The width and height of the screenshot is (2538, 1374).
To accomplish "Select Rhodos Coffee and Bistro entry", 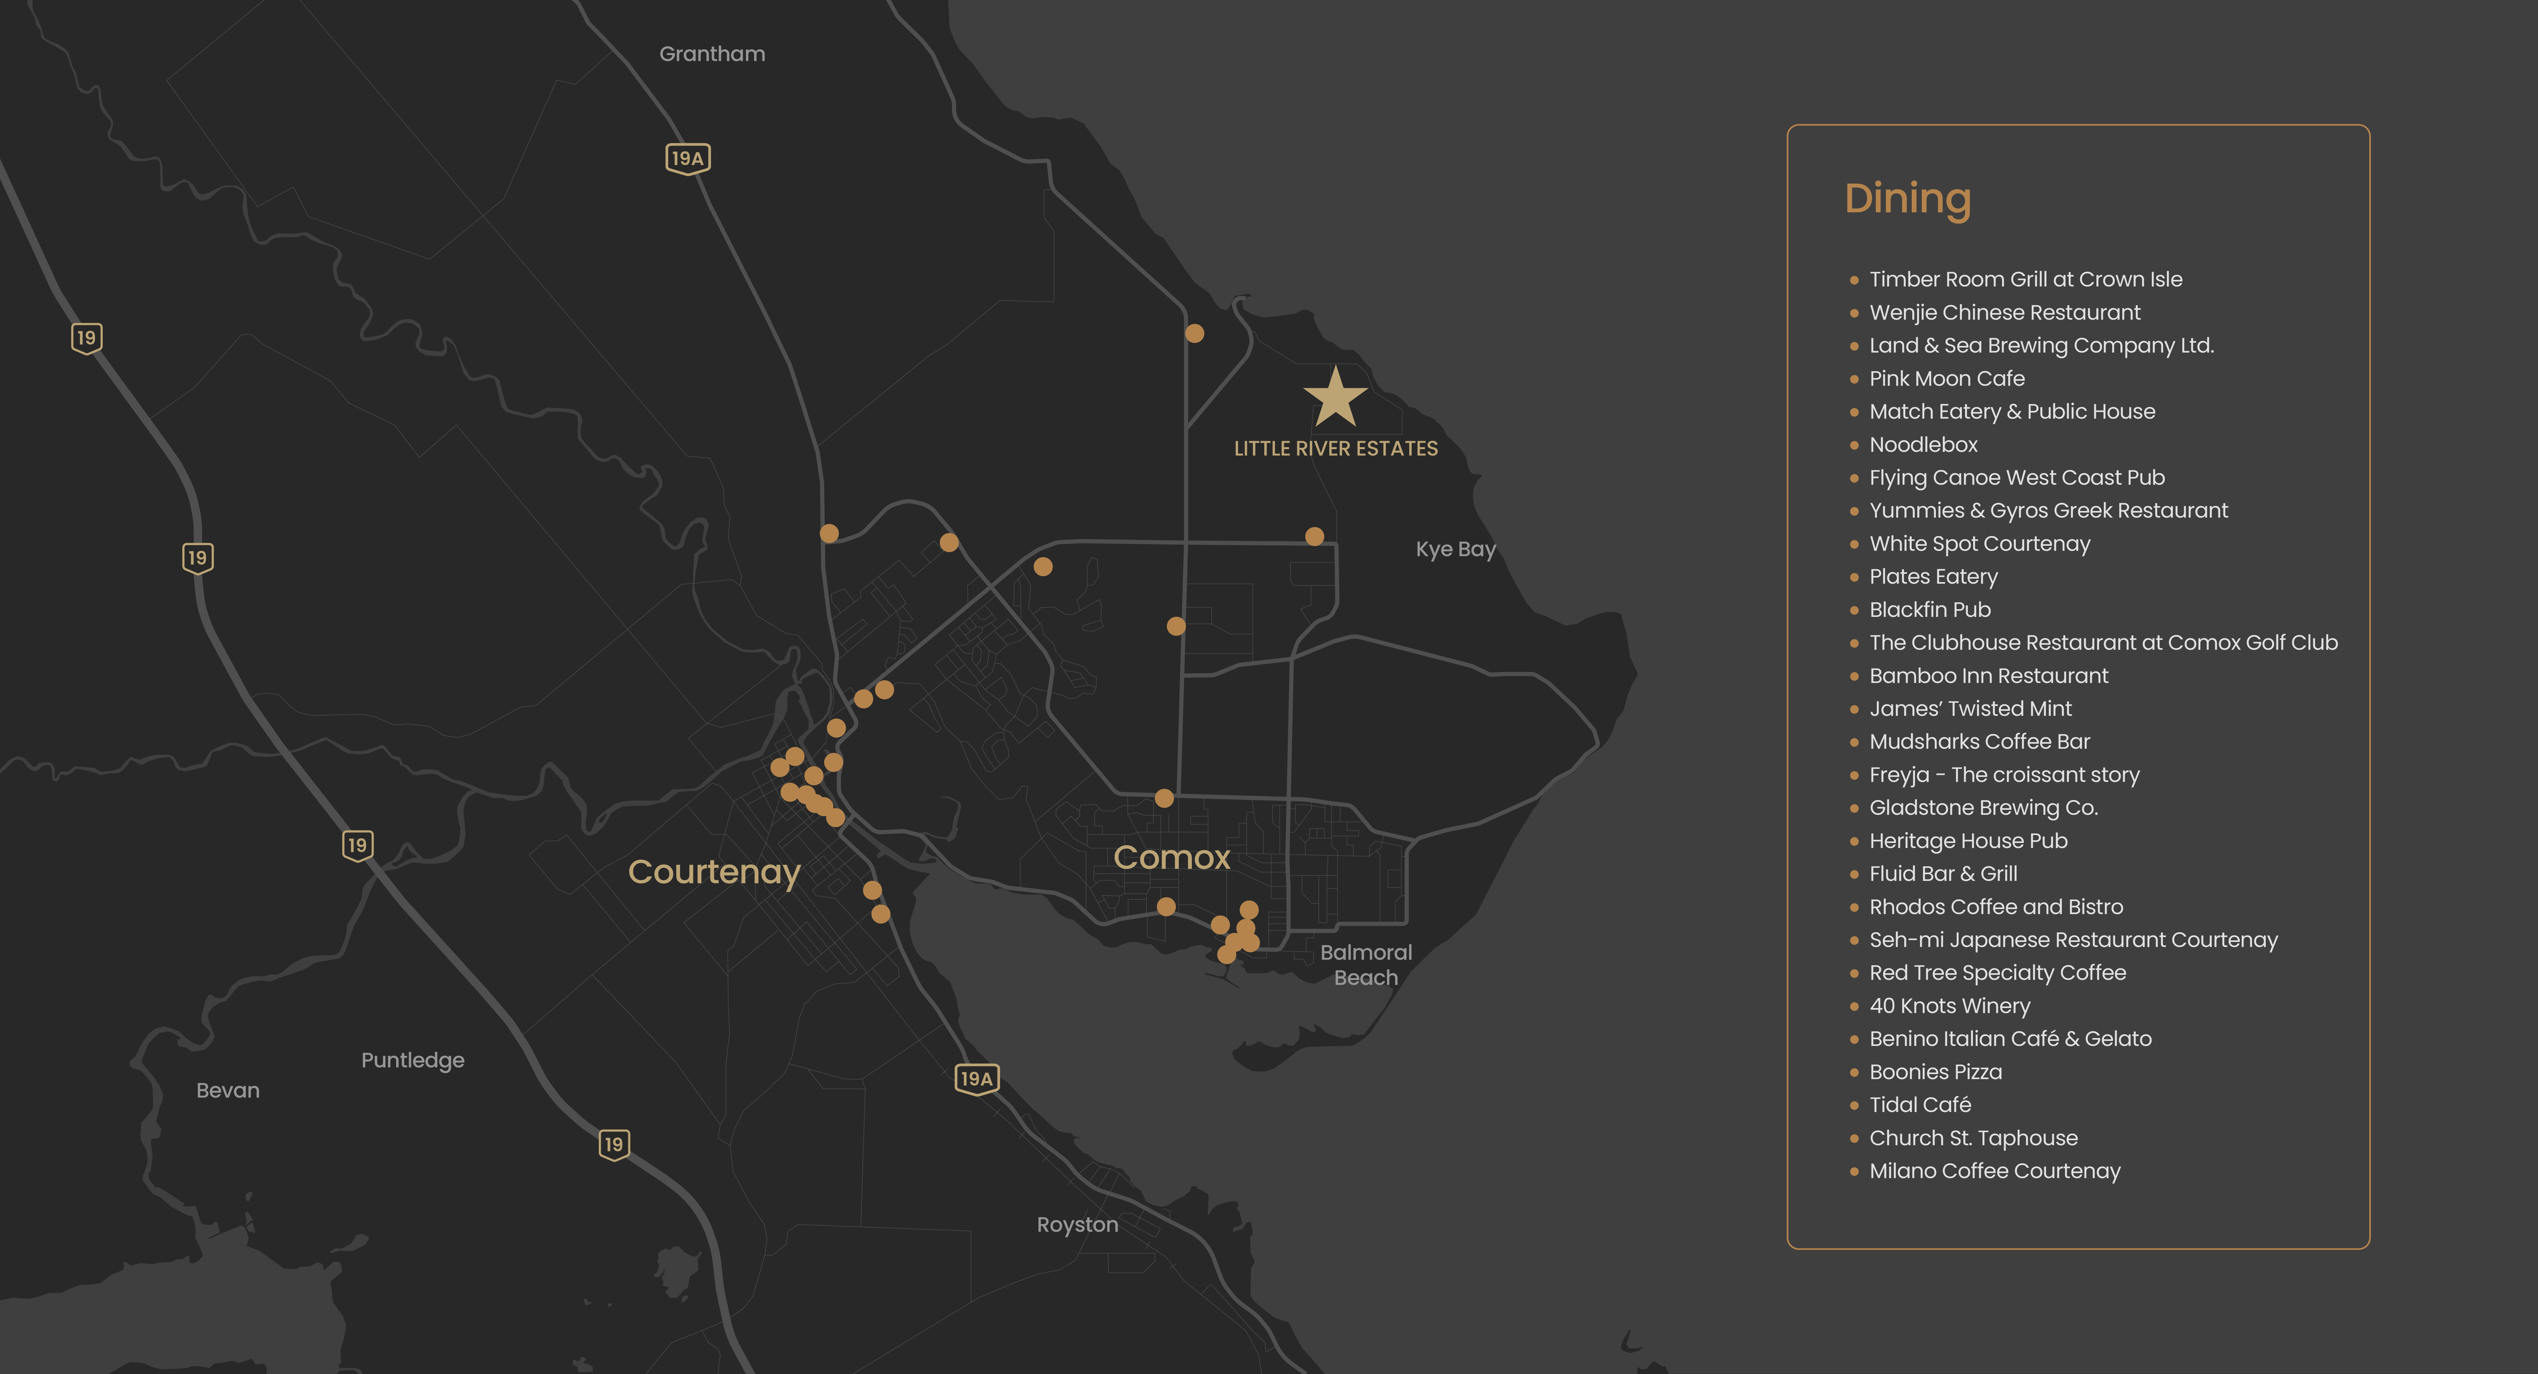I will (x=1996, y=907).
